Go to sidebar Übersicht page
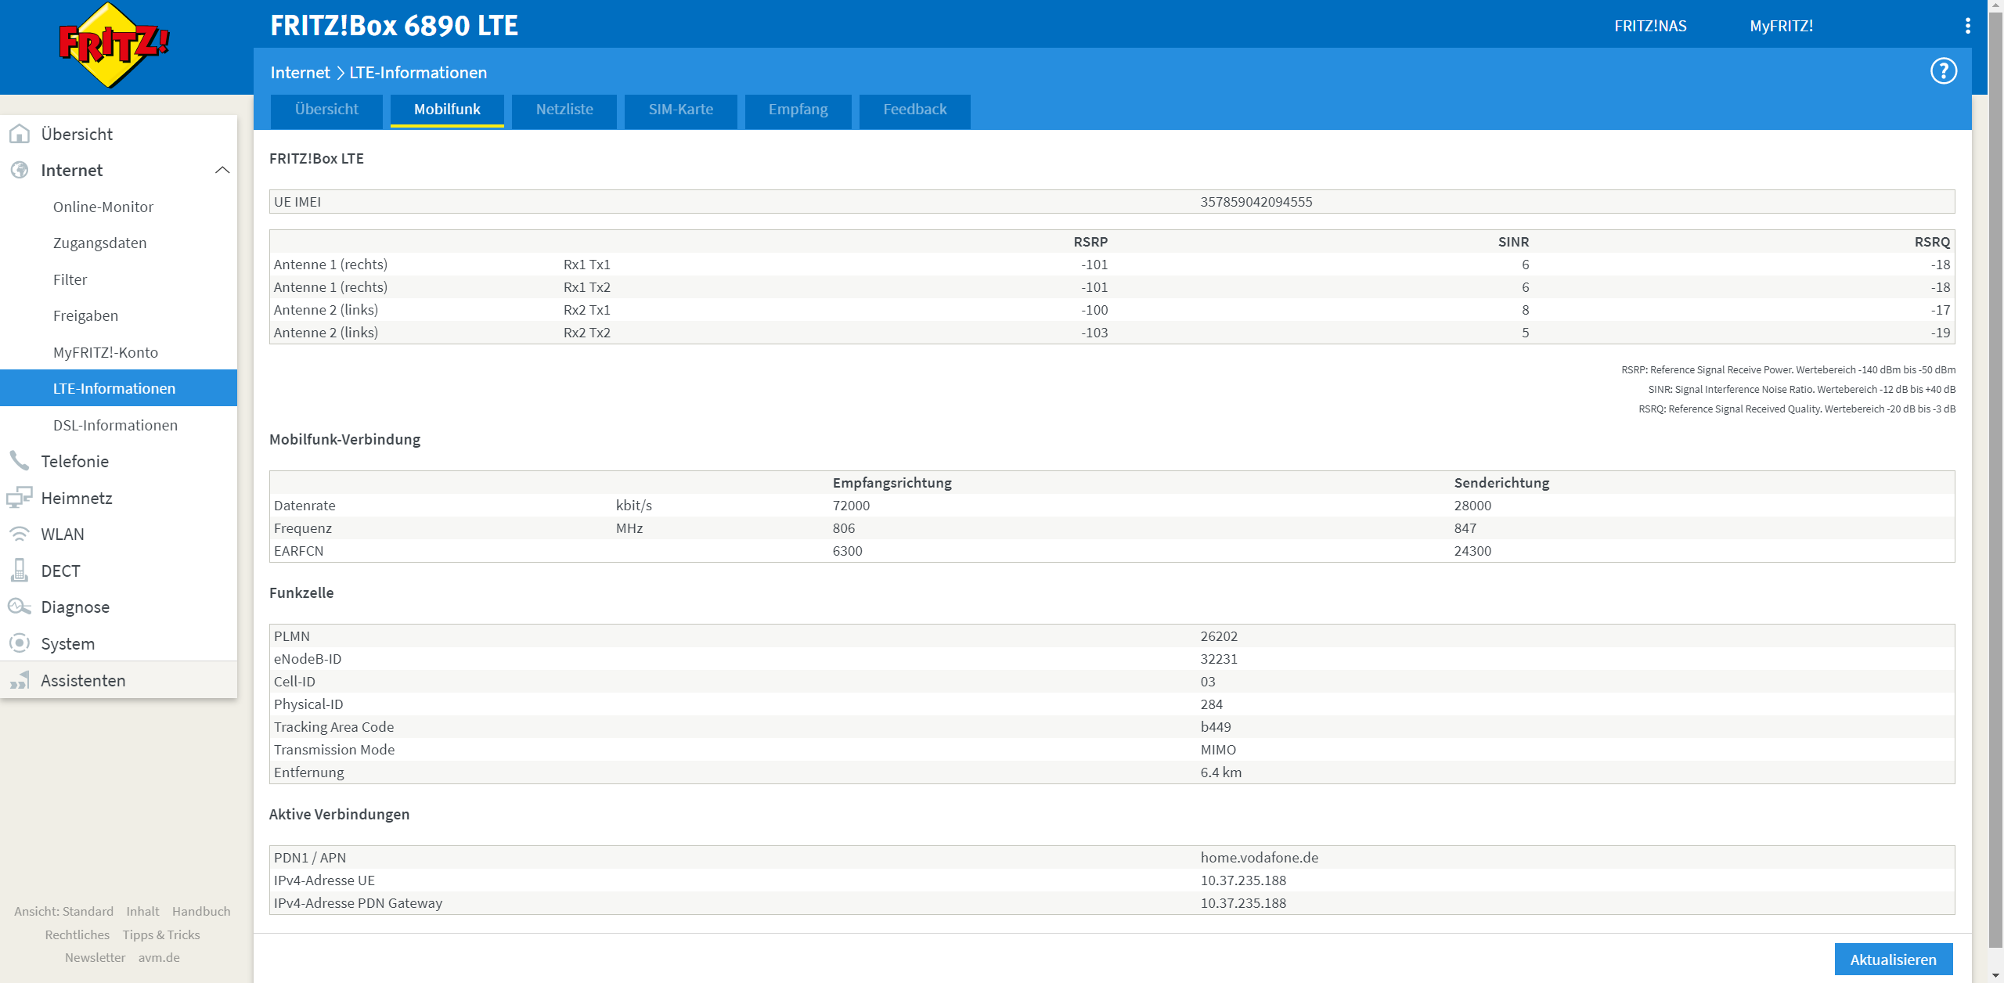This screenshot has width=2004, height=983. click(x=118, y=134)
